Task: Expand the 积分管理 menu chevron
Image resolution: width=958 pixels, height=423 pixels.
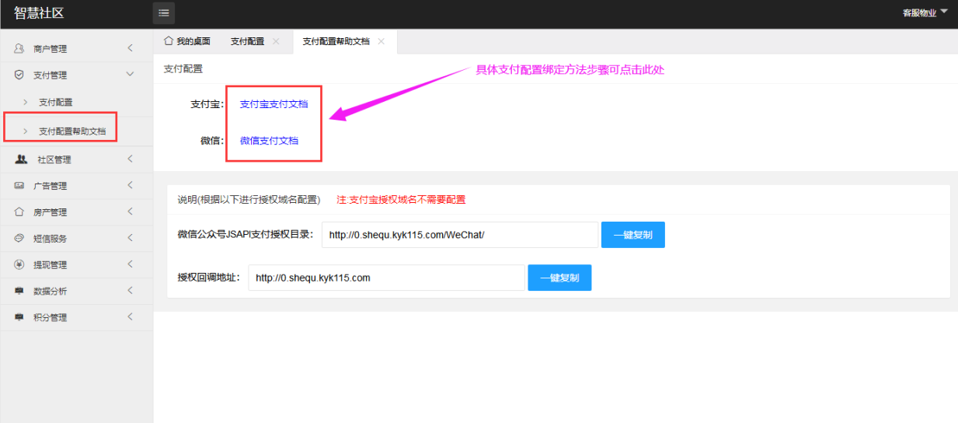Action: pyautogui.click(x=130, y=317)
